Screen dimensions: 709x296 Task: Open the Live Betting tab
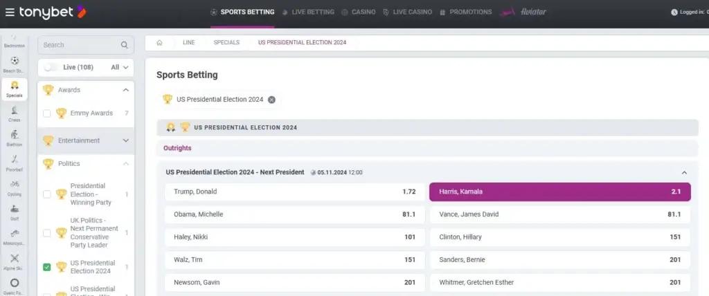pyautogui.click(x=308, y=12)
